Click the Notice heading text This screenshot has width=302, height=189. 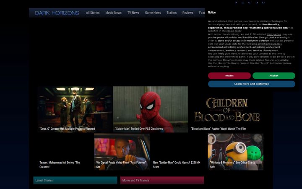pos(212,12)
